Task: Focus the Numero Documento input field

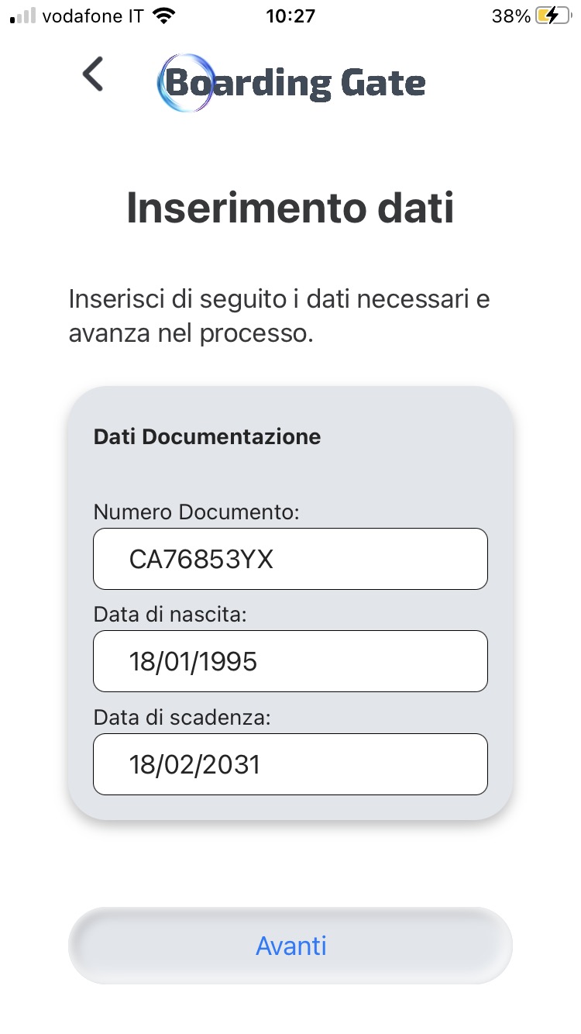Action: 290,559
